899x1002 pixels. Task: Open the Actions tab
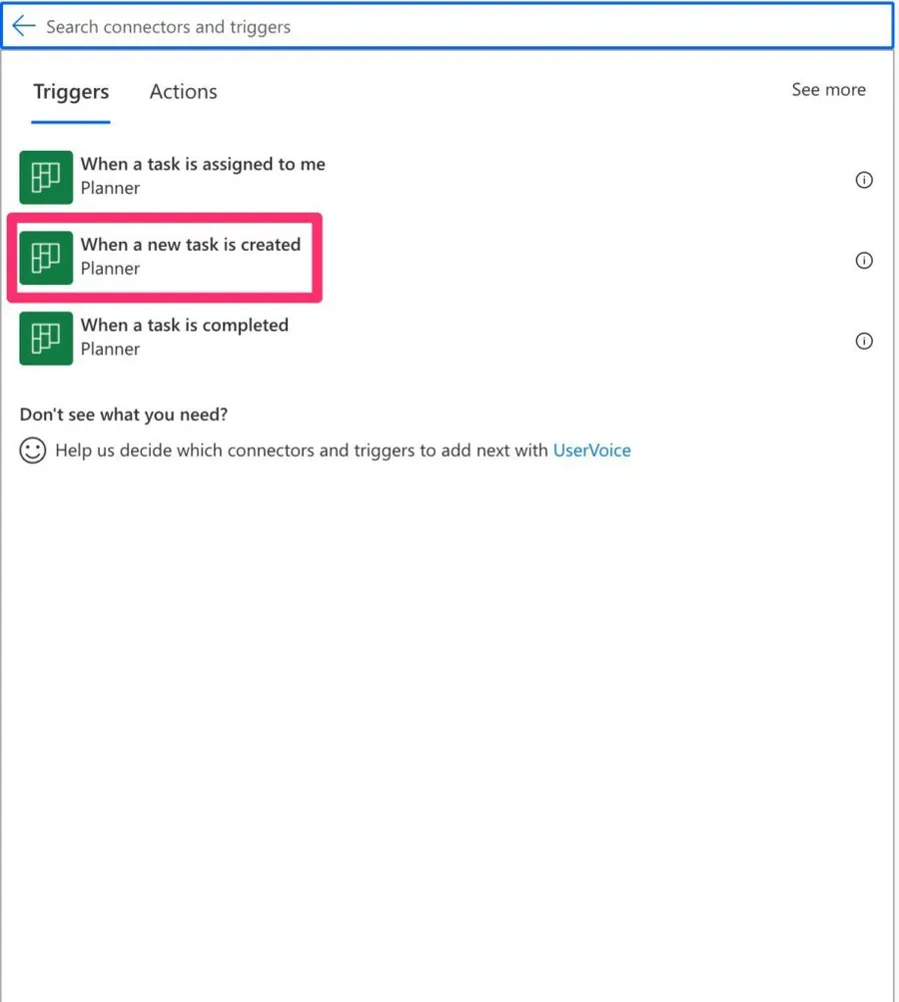click(183, 92)
